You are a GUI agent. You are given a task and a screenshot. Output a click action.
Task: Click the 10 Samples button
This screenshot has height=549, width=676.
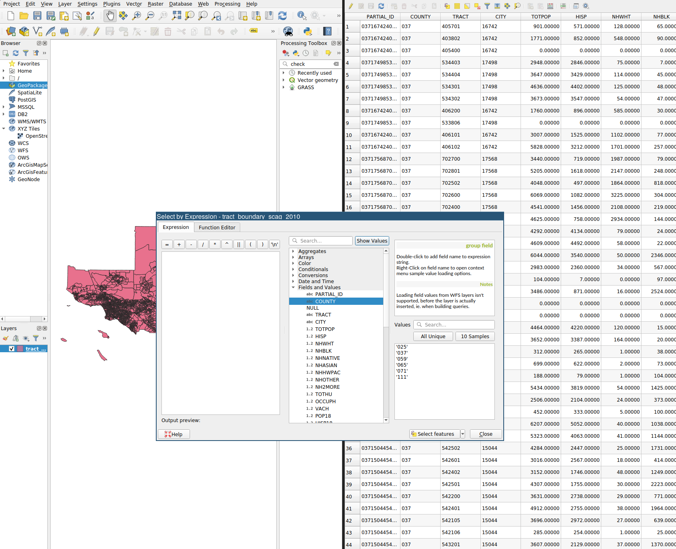click(x=475, y=337)
